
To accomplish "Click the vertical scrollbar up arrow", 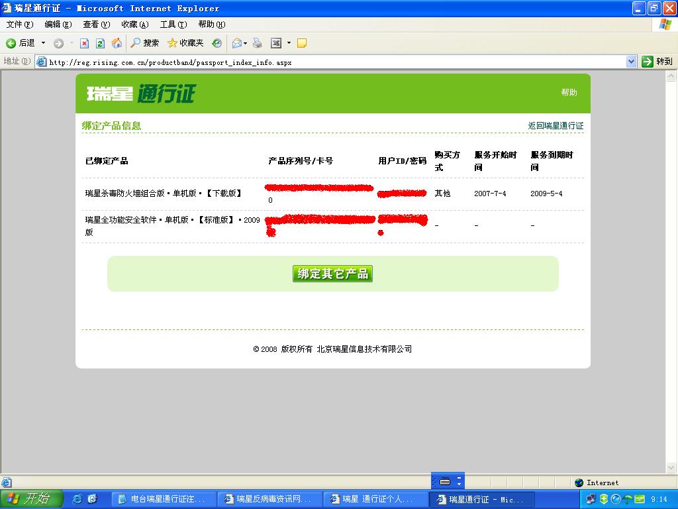I will coord(671,76).
